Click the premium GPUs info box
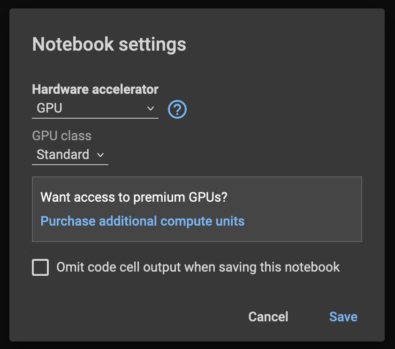The height and width of the screenshot is (349, 395). pyautogui.click(x=197, y=209)
